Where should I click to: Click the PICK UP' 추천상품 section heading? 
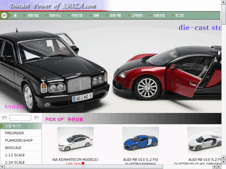pyautogui.click(x=64, y=119)
